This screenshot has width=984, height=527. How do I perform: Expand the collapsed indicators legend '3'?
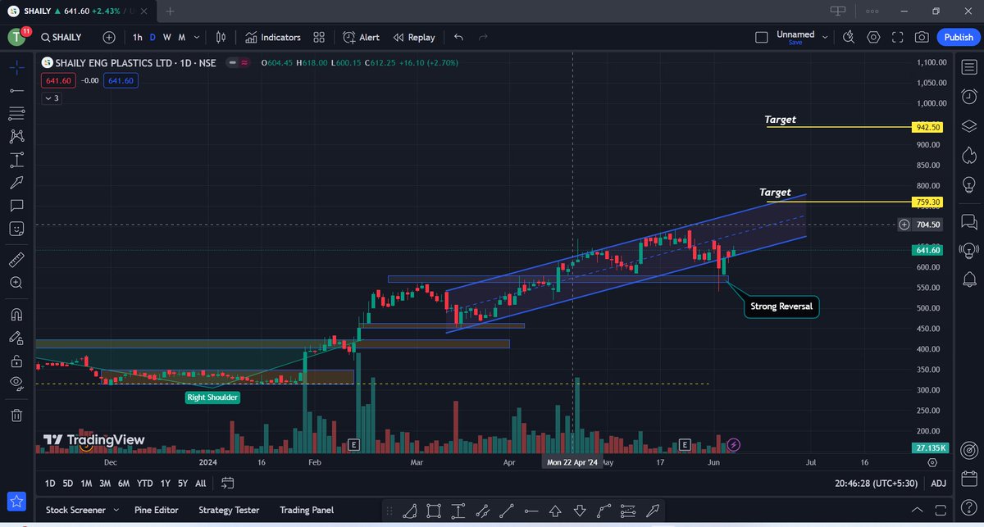pyautogui.click(x=51, y=98)
